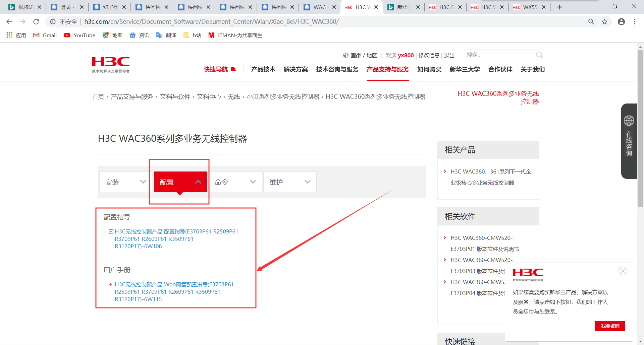Go to 无线 breadcrumb

coord(234,97)
